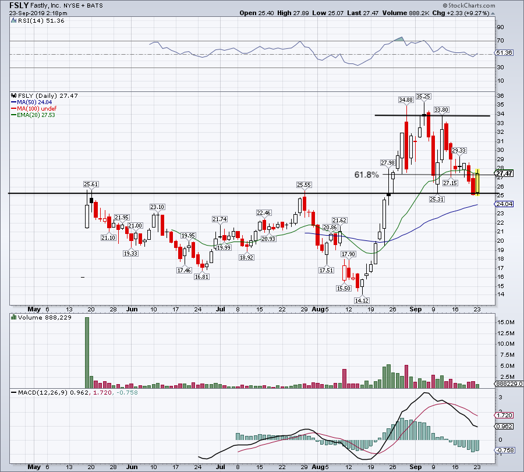Click the bold FSLY ticker symbol heading
This screenshot has width=524, height=472.
[19, 5]
